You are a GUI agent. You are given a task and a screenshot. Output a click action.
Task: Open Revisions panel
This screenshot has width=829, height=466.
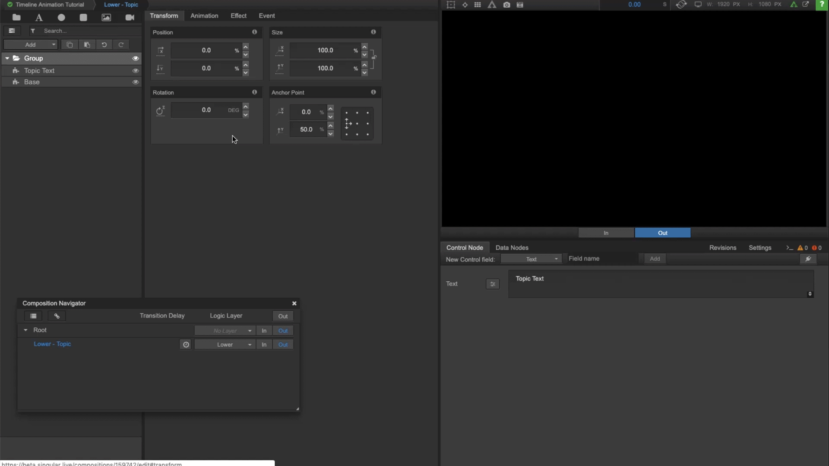722,248
